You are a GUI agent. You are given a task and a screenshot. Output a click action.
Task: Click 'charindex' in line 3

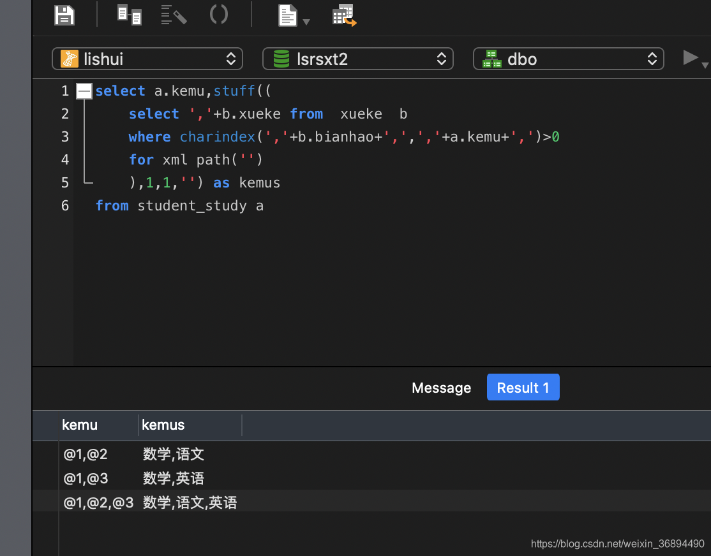pos(217,137)
